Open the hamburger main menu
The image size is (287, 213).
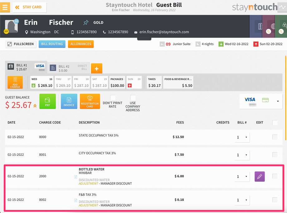point(5,7)
